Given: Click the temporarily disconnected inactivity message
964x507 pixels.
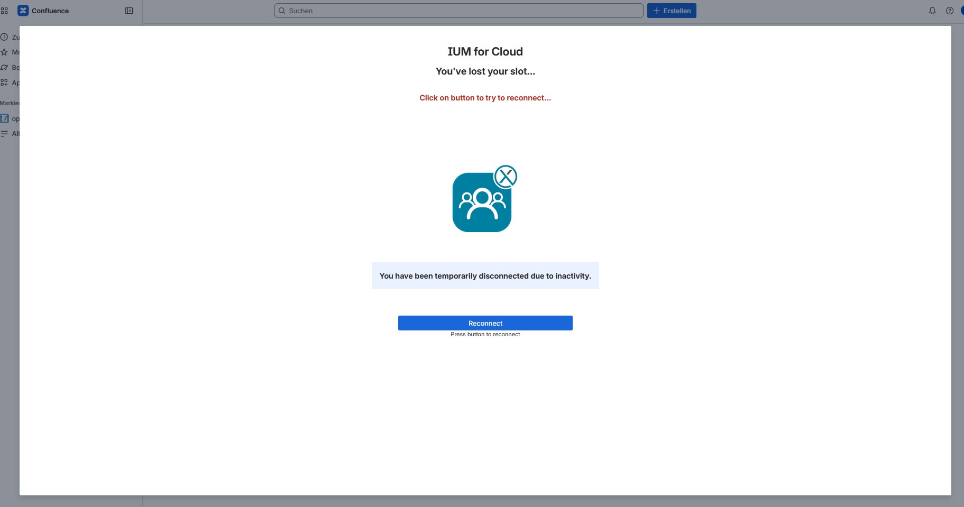Looking at the screenshot, I should (485, 276).
